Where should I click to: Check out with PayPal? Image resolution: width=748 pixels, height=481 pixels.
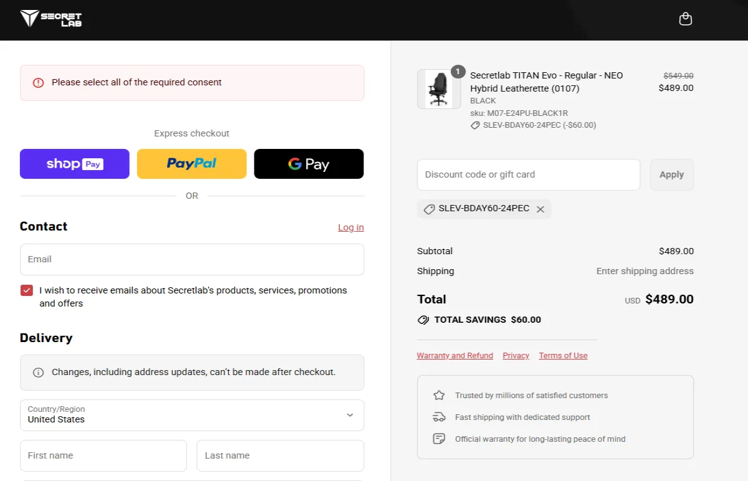(x=192, y=164)
